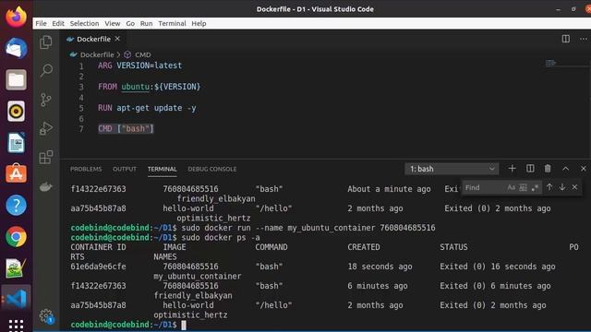Switch to the PROBLEMS panel tab
Image resolution: width=591 pixels, height=332 pixels.
tap(86, 169)
